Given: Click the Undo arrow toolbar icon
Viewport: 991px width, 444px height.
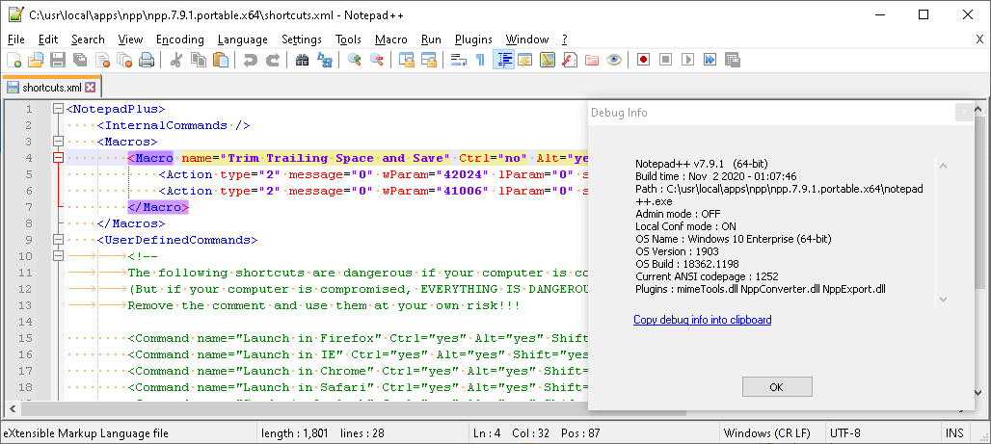Looking at the screenshot, I should (x=251, y=60).
